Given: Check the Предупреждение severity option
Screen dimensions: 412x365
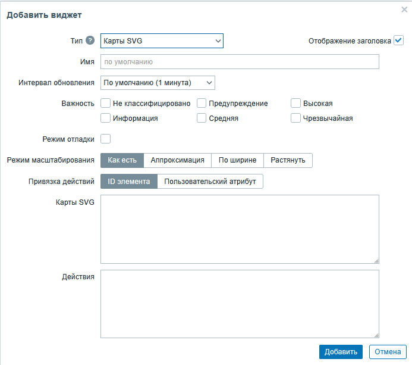Looking at the screenshot, I should point(202,103).
